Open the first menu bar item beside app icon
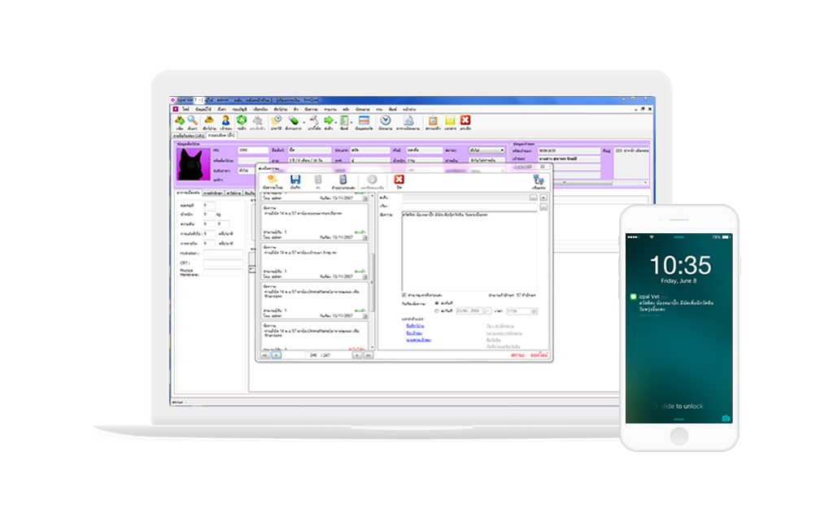This screenshot has height=521, width=833. pos(186,109)
